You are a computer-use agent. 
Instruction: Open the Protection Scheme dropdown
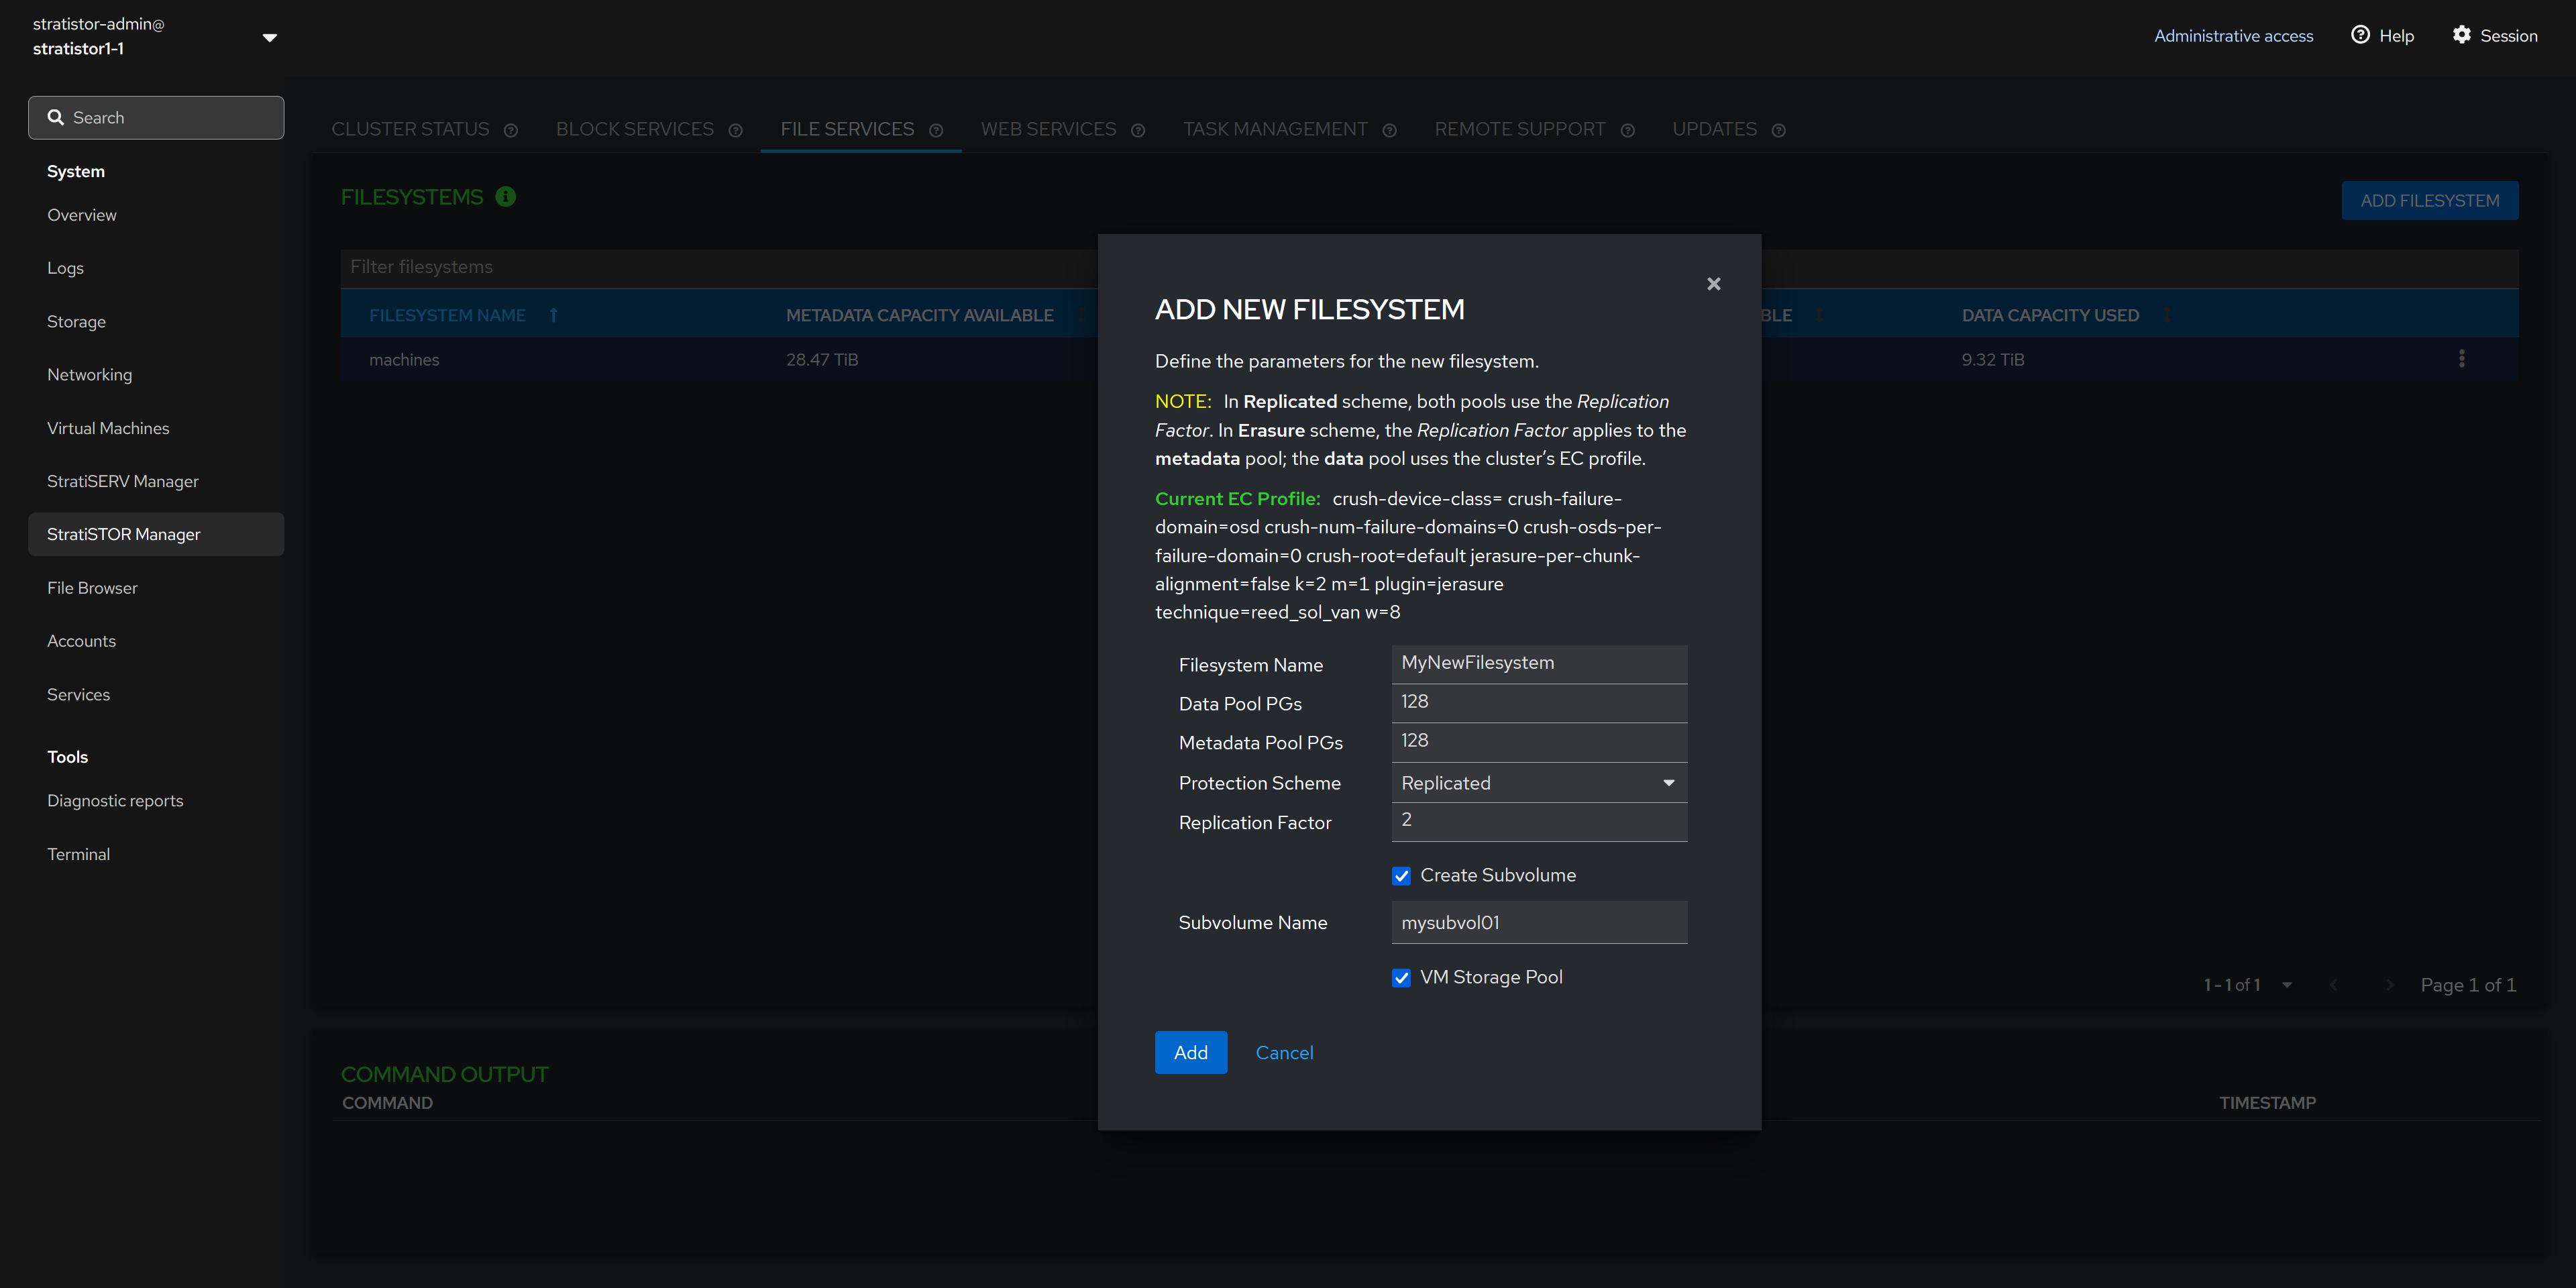click(1538, 783)
